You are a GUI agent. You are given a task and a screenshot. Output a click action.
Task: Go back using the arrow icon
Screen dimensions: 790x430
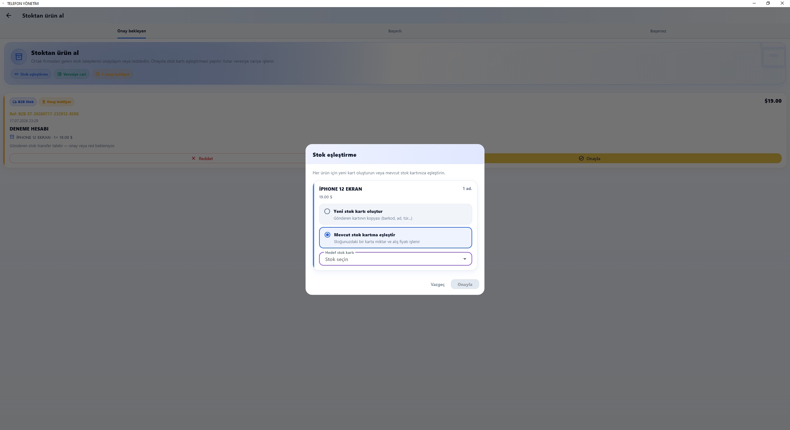tap(9, 15)
